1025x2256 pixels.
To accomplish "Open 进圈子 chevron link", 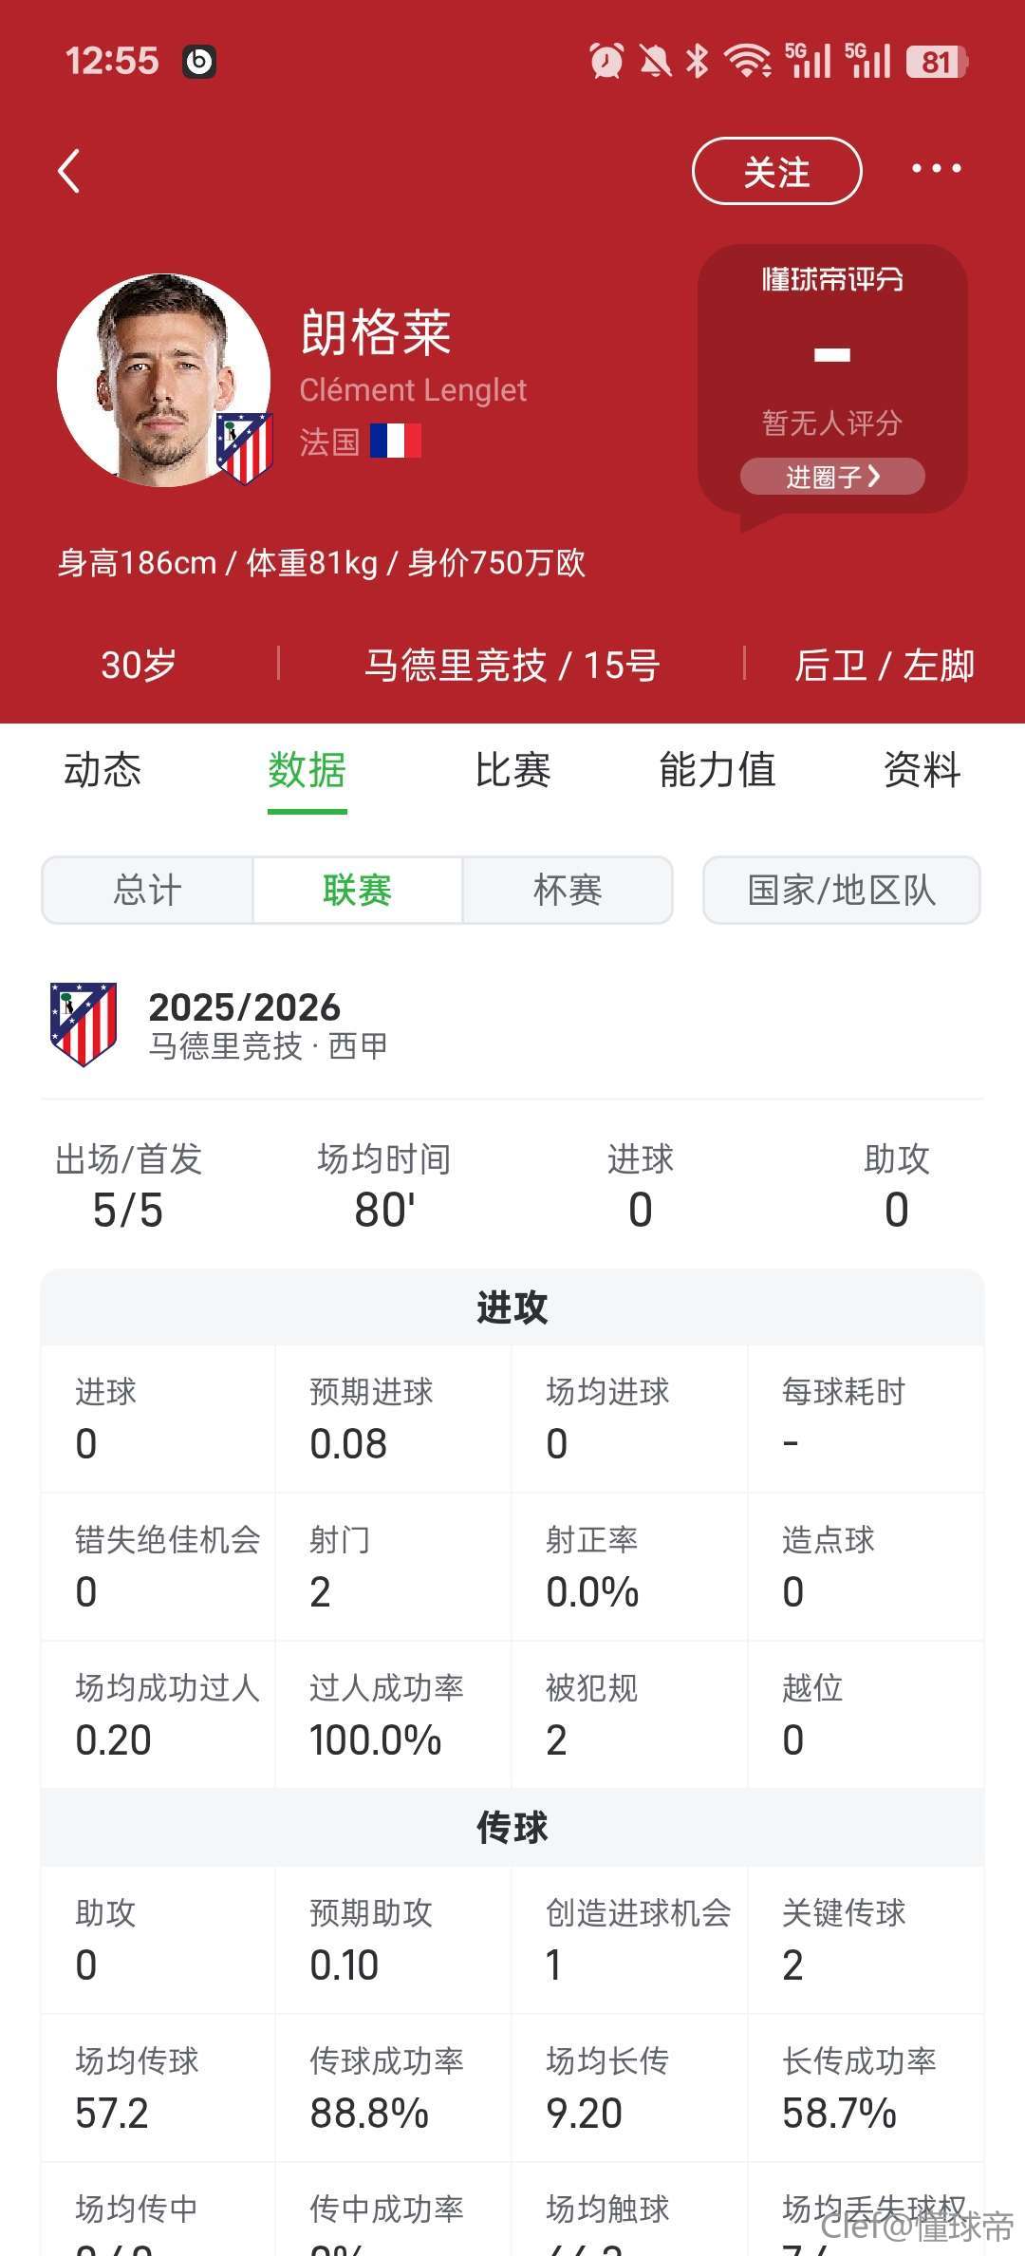I will tap(832, 477).
